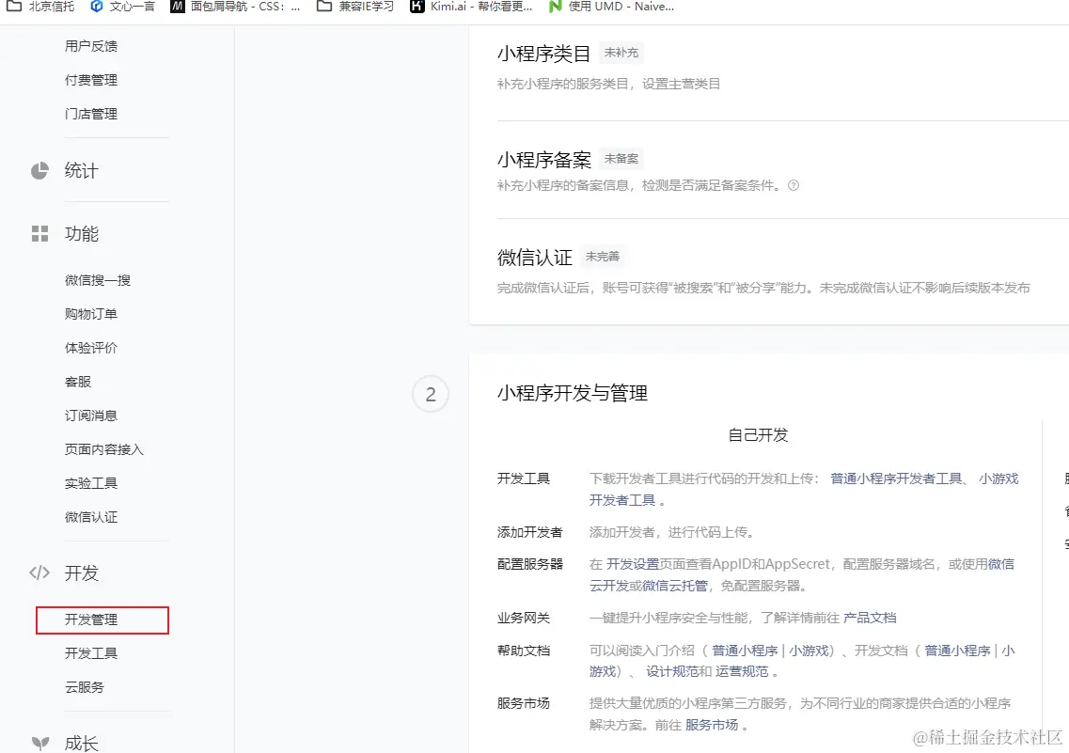Open the 开发设置 page link
Viewport: 1069px width, 753px height.
tap(633, 564)
